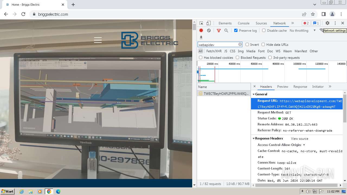Click the Briggs Electric logo

[150, 40]
